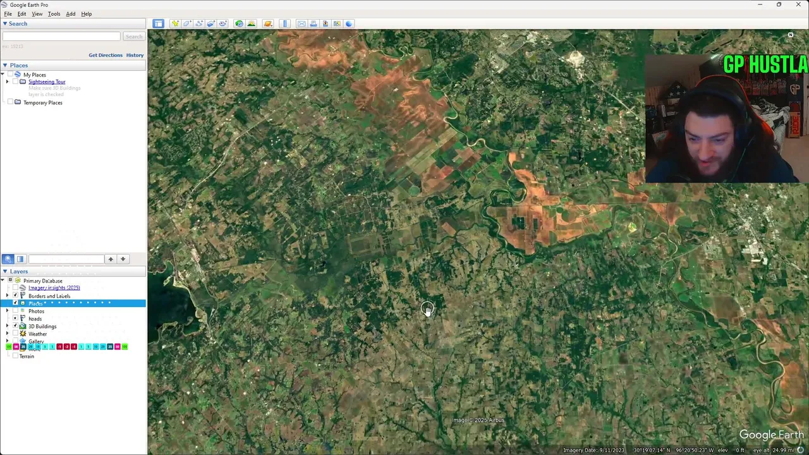Add a new placemark with pushpin icon
Screen dimensions: 809x455
pyautogui.click(x=175, y=23)
